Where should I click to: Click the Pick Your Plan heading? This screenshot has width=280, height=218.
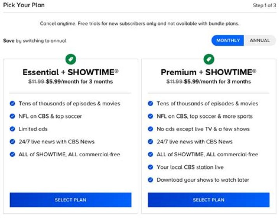point(24,5)
